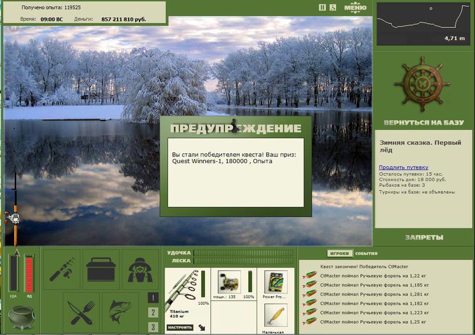The image size is (475, 335).
Task: Switch to the ИГРОКИ tab
Action: coord(340,253)
